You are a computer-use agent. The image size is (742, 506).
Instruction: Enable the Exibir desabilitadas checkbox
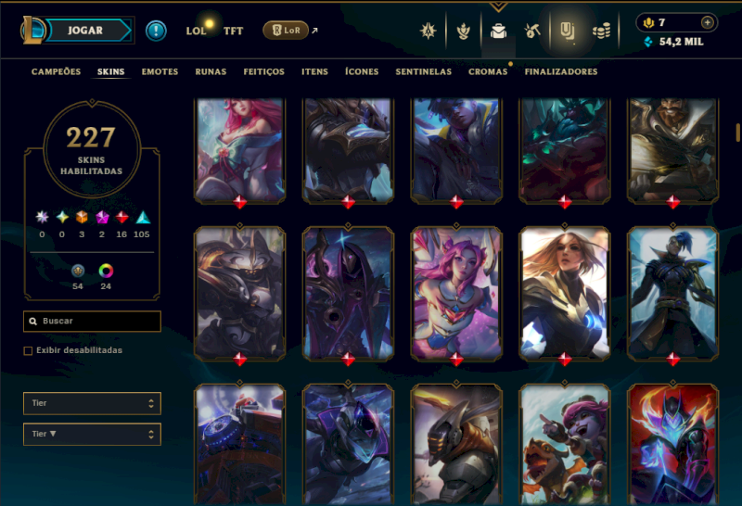(x=28, y=350)
